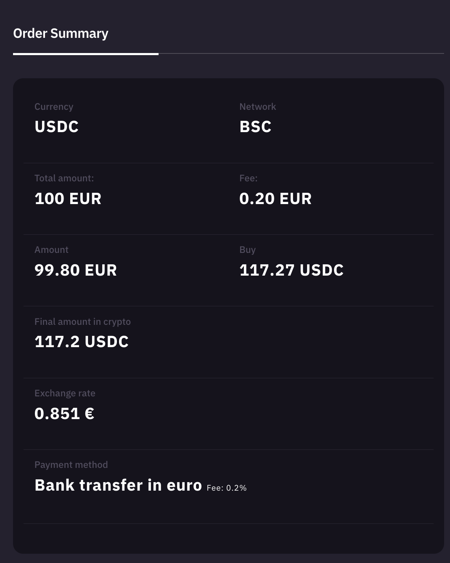Screen dimensions: 450x563
Task: Click the 100 EUR total value
Action: (68, 199)
